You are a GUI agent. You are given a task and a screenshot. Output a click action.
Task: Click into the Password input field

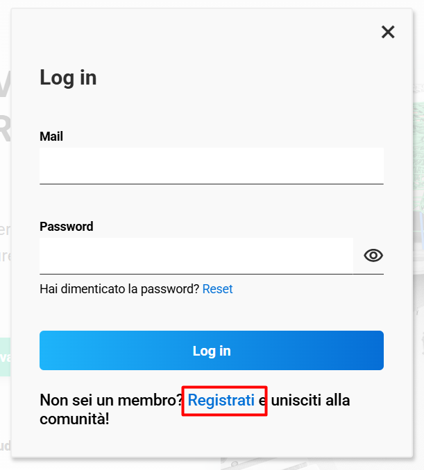click(x=196, y=256)
